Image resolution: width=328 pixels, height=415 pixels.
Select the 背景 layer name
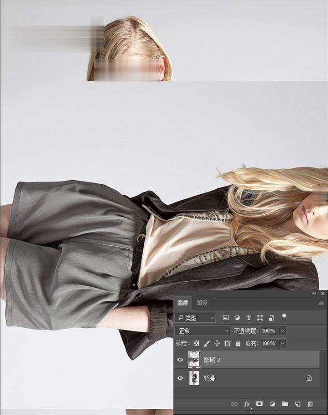click(x=209, y=378)
